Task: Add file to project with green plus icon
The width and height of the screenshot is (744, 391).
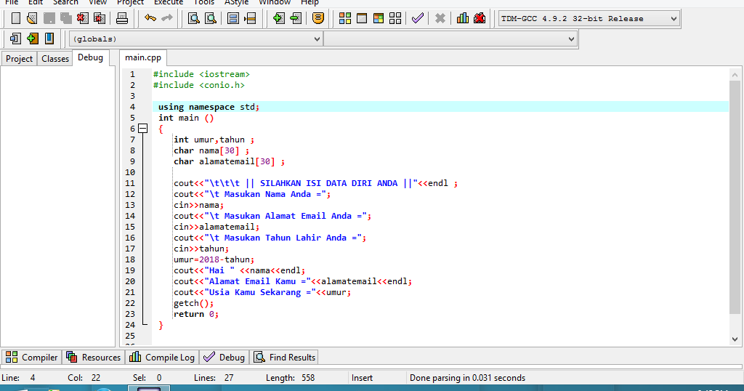Action: (279, 18)
